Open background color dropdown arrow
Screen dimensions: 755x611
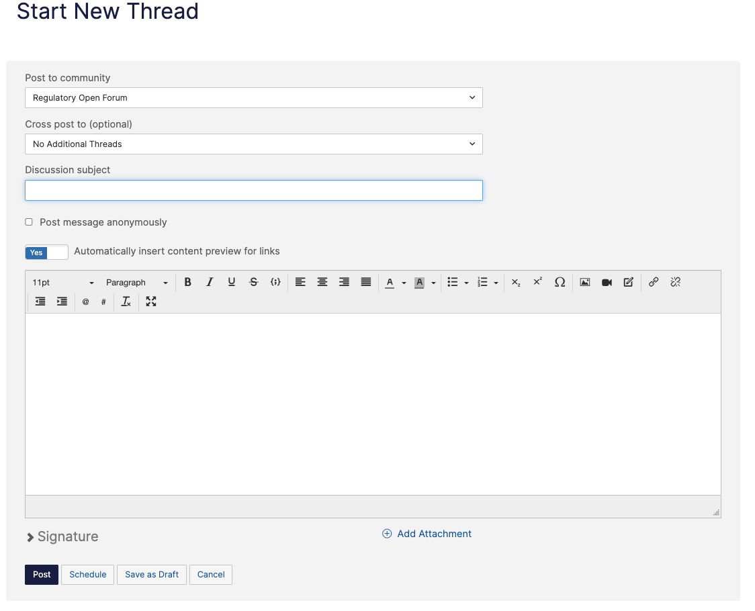pos(433,283)
